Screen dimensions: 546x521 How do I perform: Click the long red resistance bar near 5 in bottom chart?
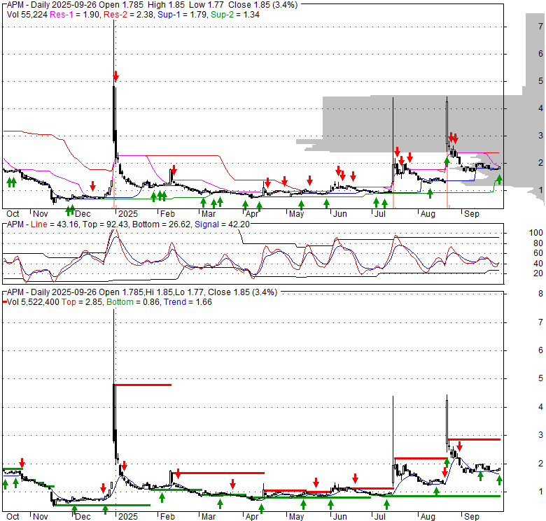tap(143, 385)
